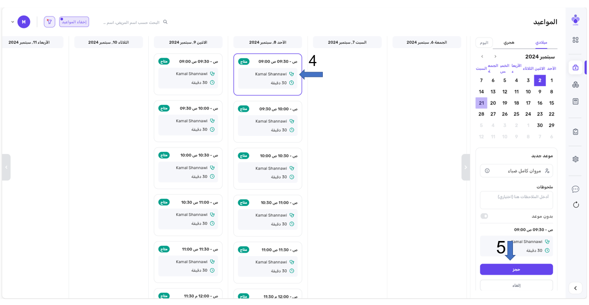Open the dashboard grid icon in sidebar

click(575, 40)
